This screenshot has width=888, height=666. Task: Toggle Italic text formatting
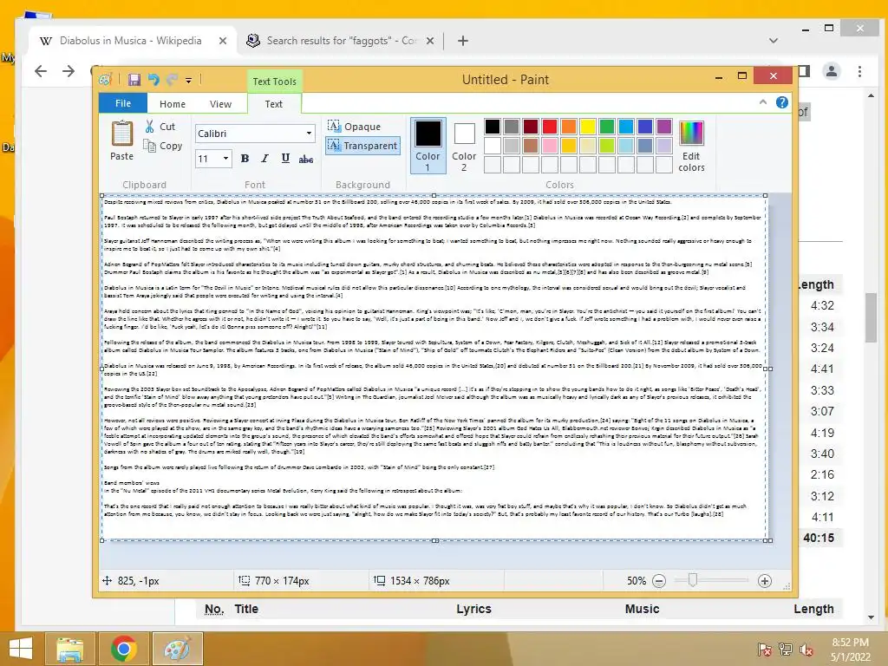coord(264,159)
